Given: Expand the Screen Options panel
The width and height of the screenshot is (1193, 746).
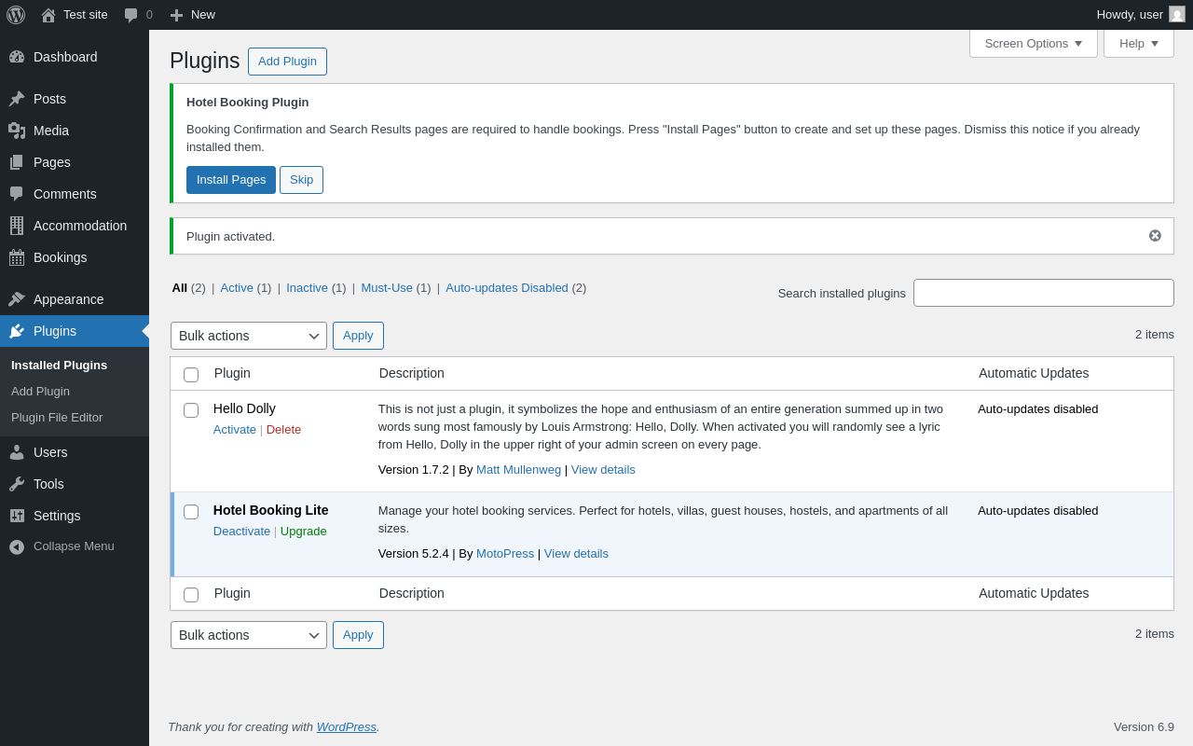Looking at the screenshot, I should coord(1033,43).
